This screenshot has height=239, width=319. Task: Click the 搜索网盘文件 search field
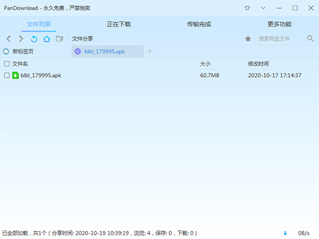coord(279,39)
